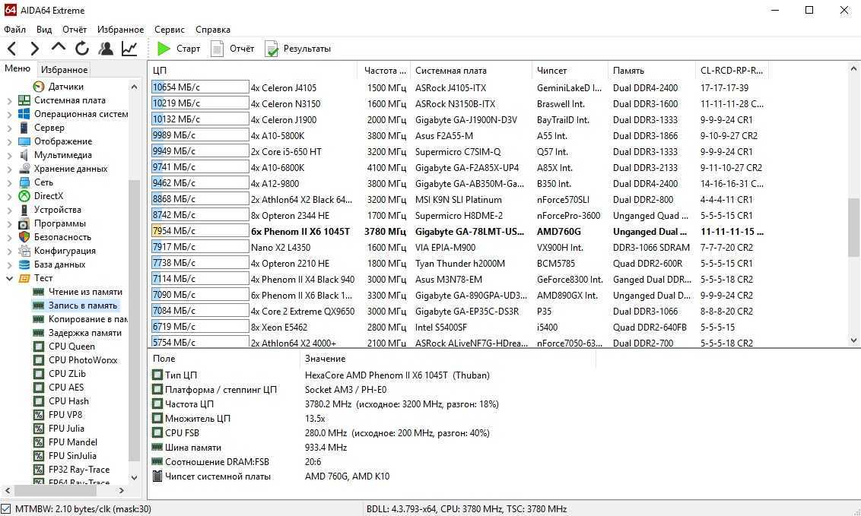Viewport: 861px width, 516px height.
Task: Click the Результаты toolbar button
Action: pos(298,49)
